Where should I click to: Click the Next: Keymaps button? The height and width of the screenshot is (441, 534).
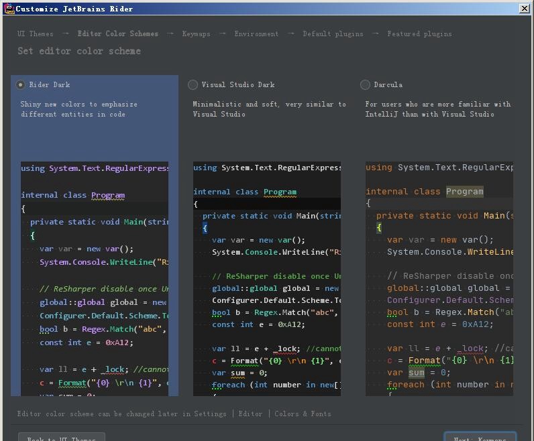tap(480, 437)
